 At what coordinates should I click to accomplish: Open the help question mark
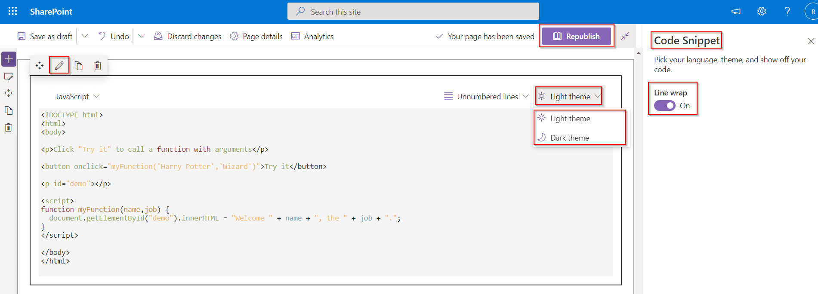click(x=787, y=12)
